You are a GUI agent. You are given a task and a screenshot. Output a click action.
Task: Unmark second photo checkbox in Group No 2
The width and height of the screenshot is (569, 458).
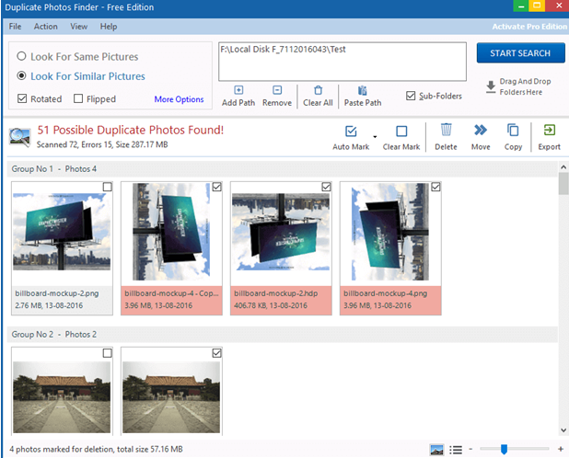point(216,353)
